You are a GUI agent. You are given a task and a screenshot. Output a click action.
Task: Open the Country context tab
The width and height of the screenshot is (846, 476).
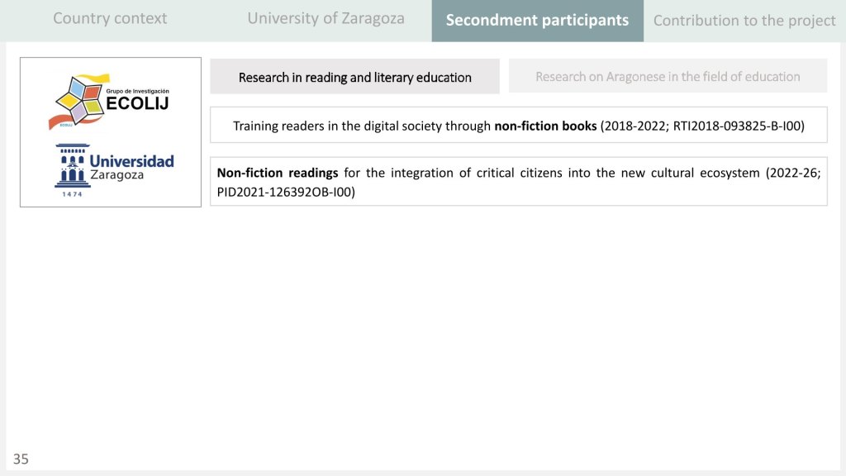110,18
